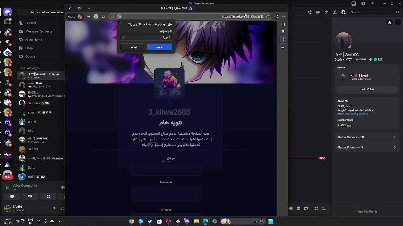
Task: Expand Mutual Servers — 20
Action: click(x=367, y=137)
